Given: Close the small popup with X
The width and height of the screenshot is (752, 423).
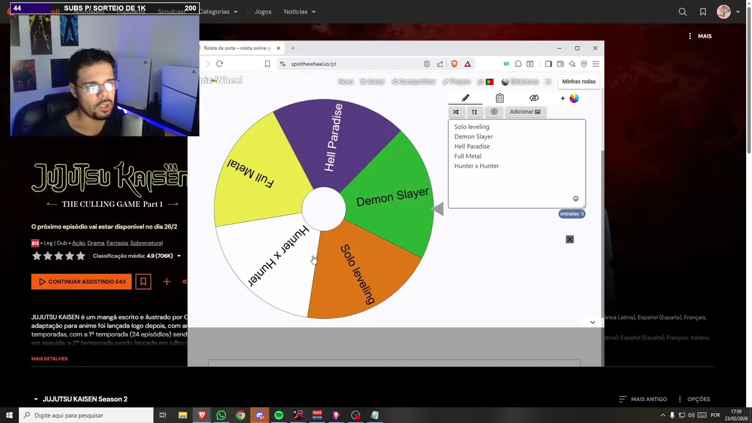Looking at the screenshot, I should point(570,239).
